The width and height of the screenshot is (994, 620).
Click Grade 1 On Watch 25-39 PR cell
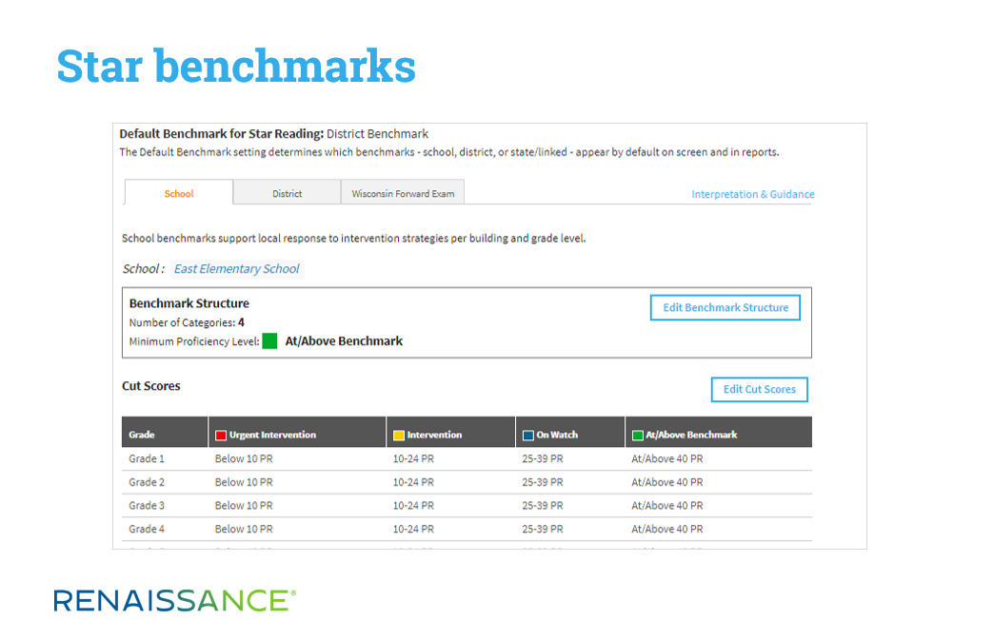[543, 459]
